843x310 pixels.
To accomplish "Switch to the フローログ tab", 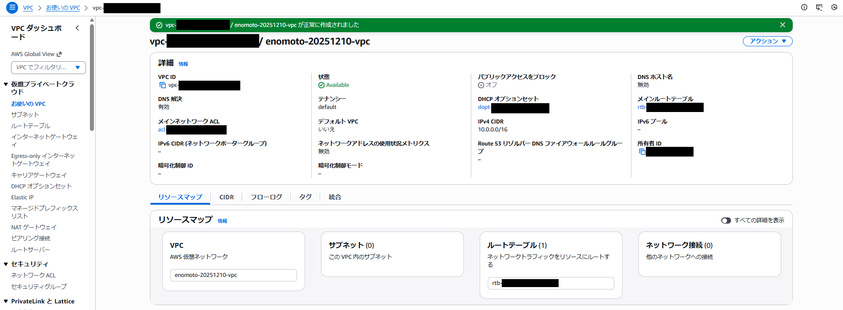I will tap(266, 197).
